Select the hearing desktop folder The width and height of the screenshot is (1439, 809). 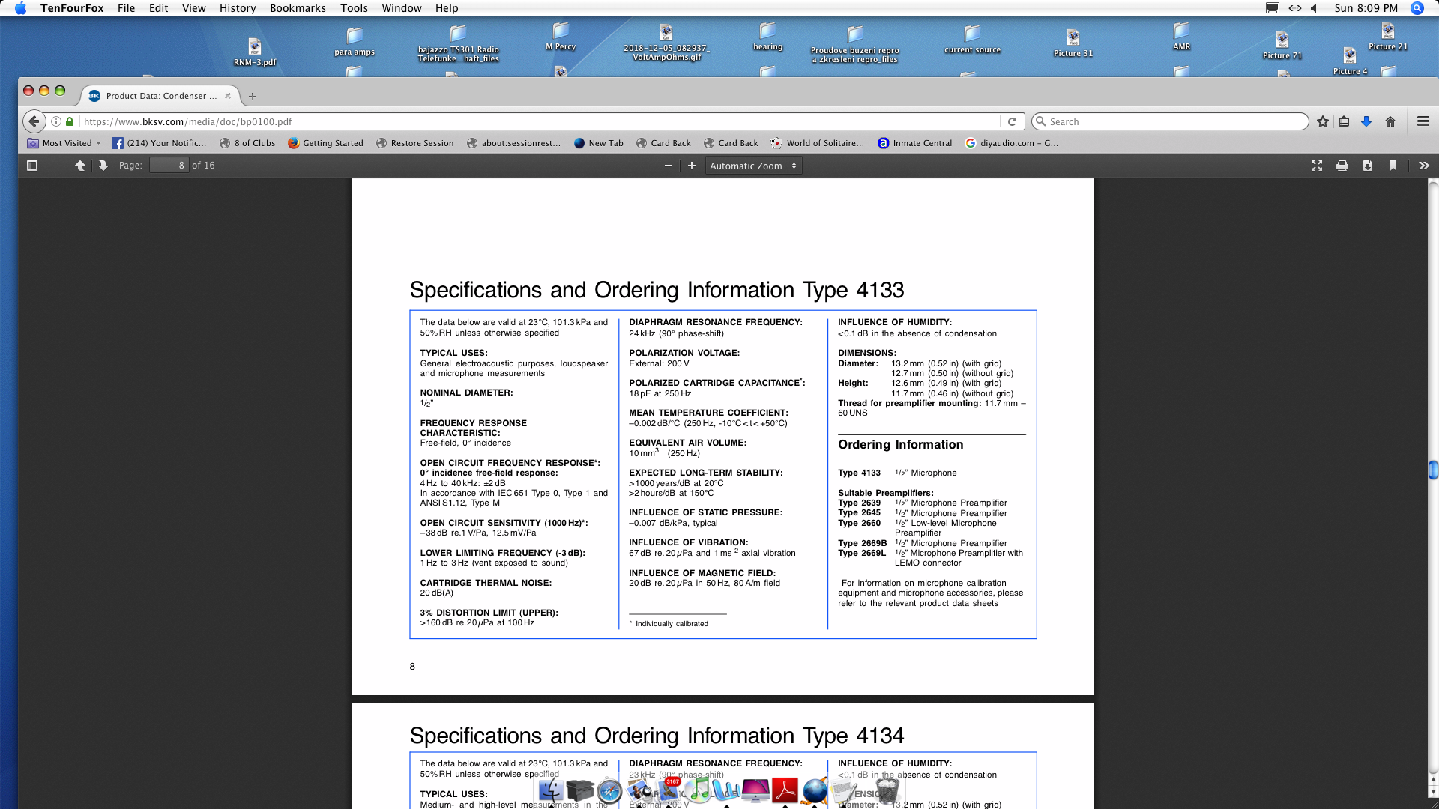tap(767, 37)
